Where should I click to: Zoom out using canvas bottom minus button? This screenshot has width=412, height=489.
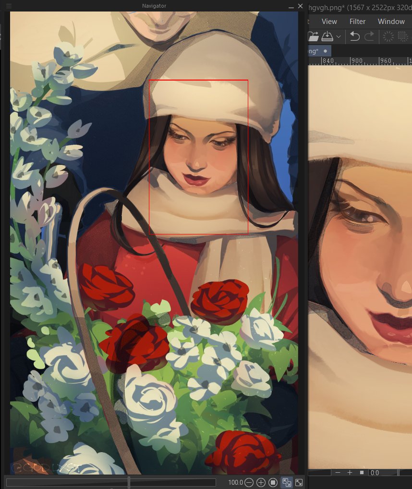[x=338, y=473]
